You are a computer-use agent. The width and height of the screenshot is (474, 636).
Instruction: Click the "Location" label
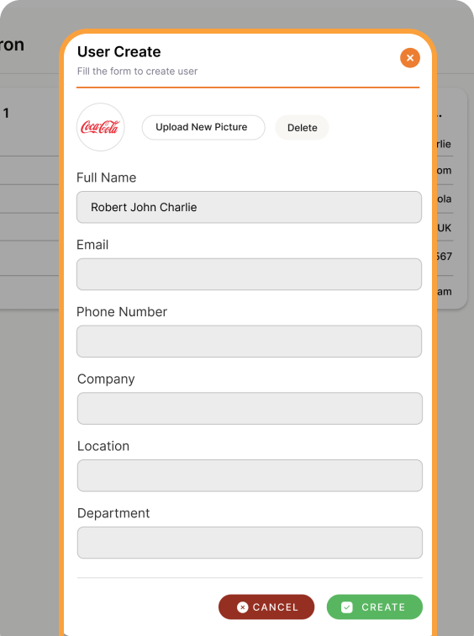tap(103, 446)
